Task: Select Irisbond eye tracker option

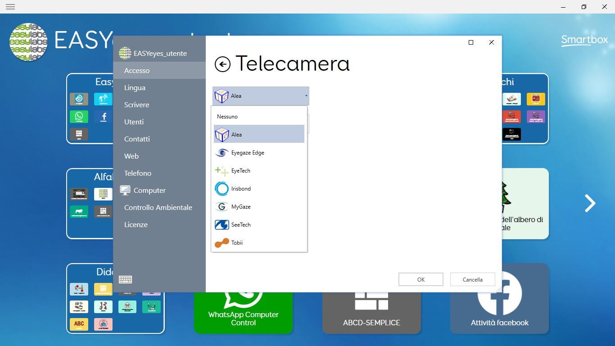Action: [259, 189]
